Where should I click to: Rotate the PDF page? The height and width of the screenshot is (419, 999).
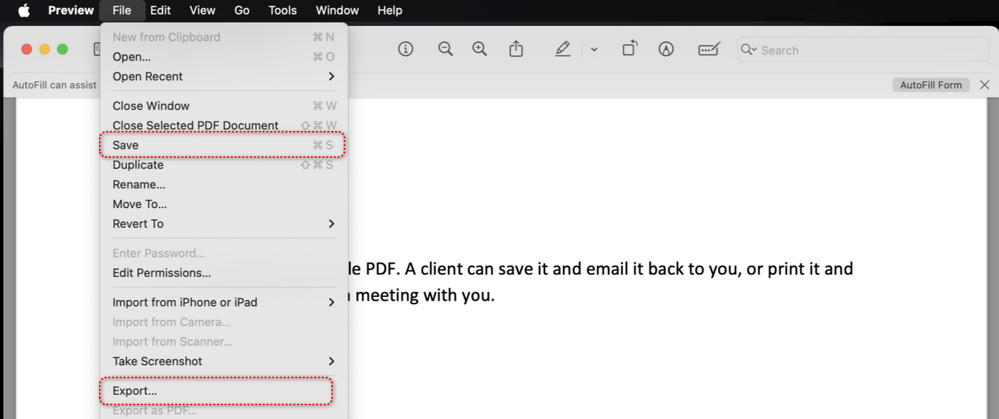coord(629,48)
